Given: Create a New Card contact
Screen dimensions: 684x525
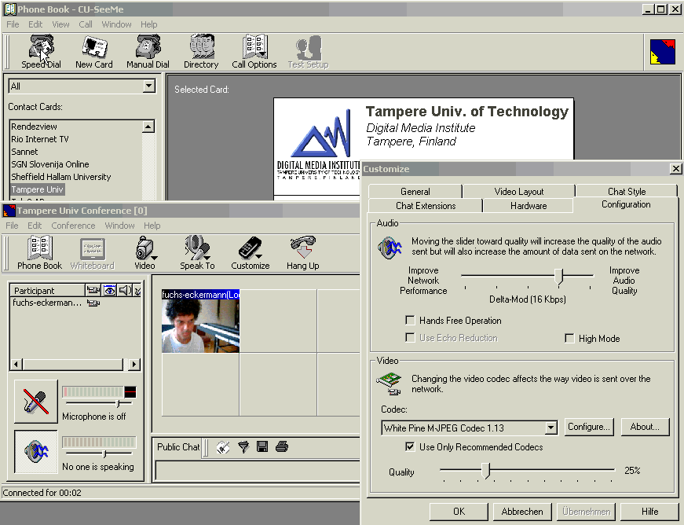Looking at the screenshot, I should [x=94, y=52].
